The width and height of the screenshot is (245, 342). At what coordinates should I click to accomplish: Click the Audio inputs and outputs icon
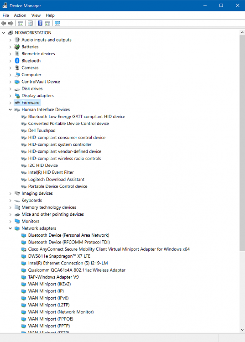pyautogui.click(x=17, y=40)
